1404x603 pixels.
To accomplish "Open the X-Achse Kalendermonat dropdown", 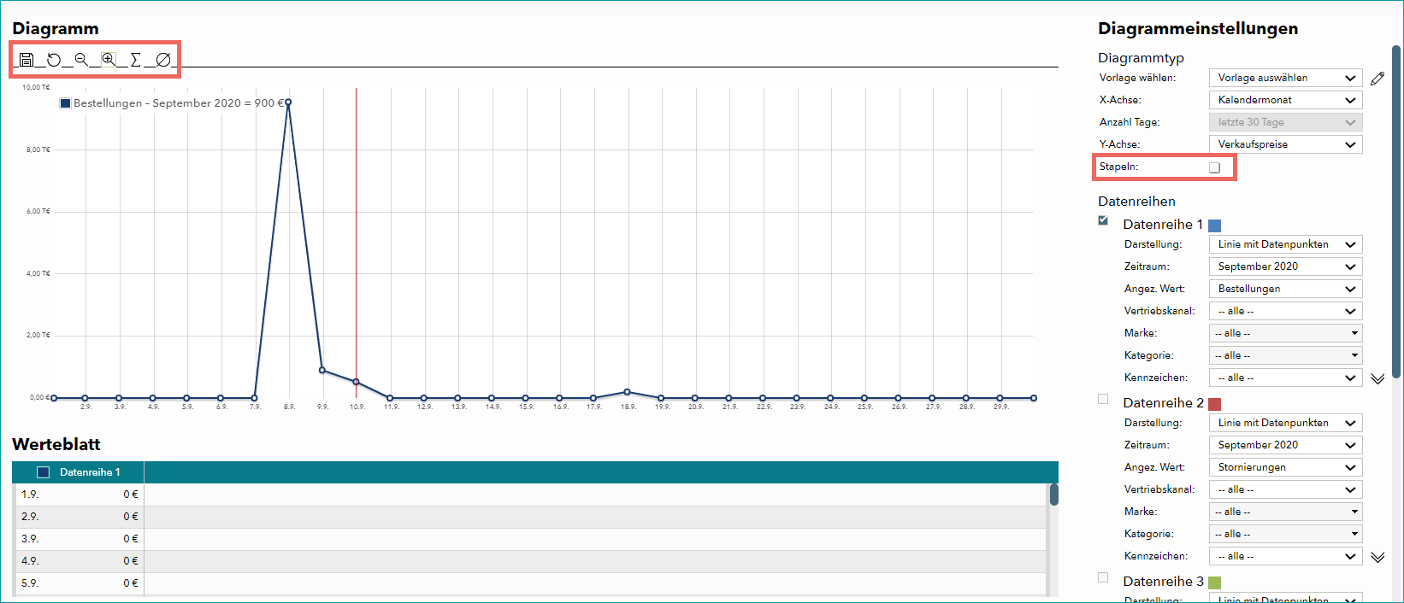I will 1285,100.
